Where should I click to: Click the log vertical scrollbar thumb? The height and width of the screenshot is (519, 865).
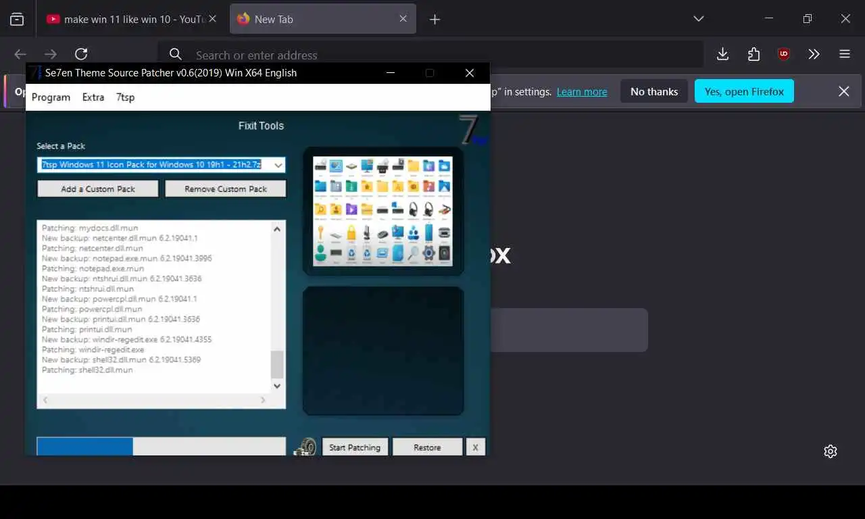(x=277, y=364)
